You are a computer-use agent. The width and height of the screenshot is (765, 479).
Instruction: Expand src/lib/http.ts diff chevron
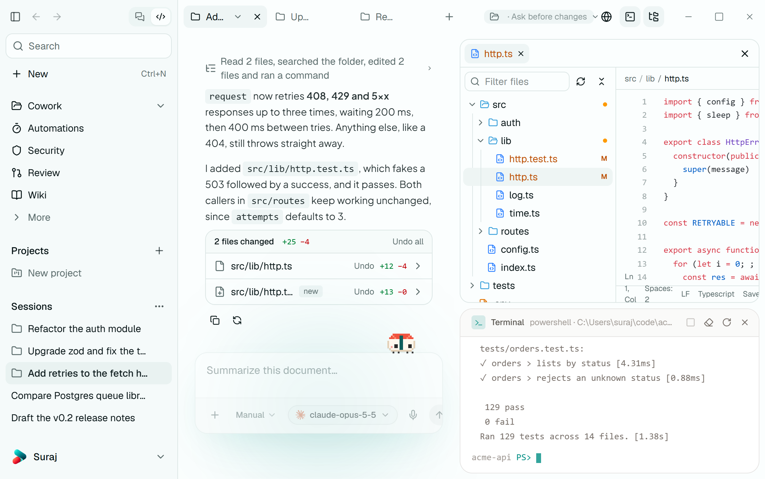point(418,266)
